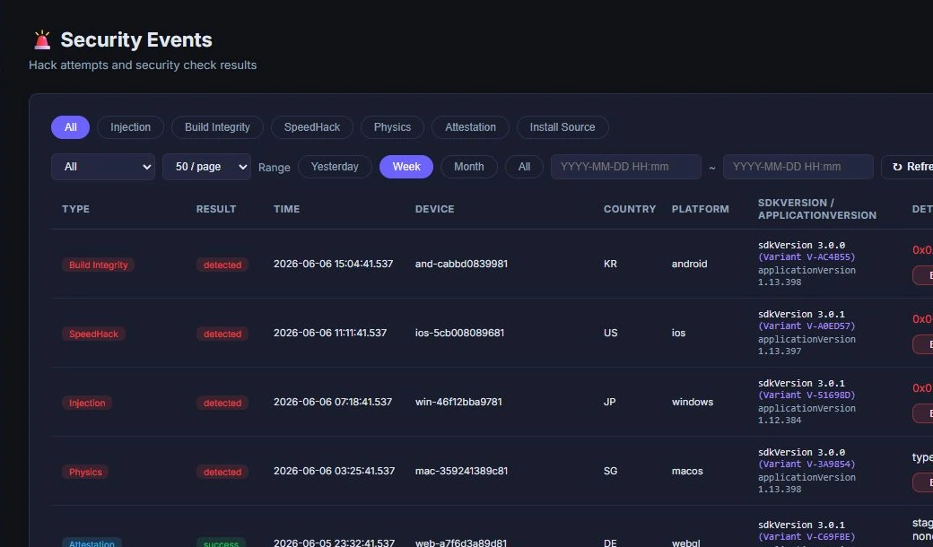
Task: Click variant V-C69FBE text
Action: pos(807,536)
